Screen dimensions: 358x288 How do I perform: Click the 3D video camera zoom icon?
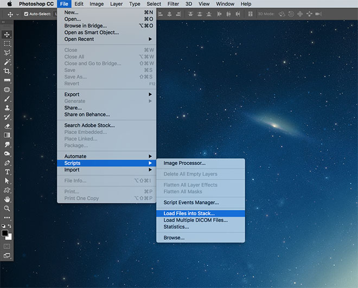[x=318, y=14]
